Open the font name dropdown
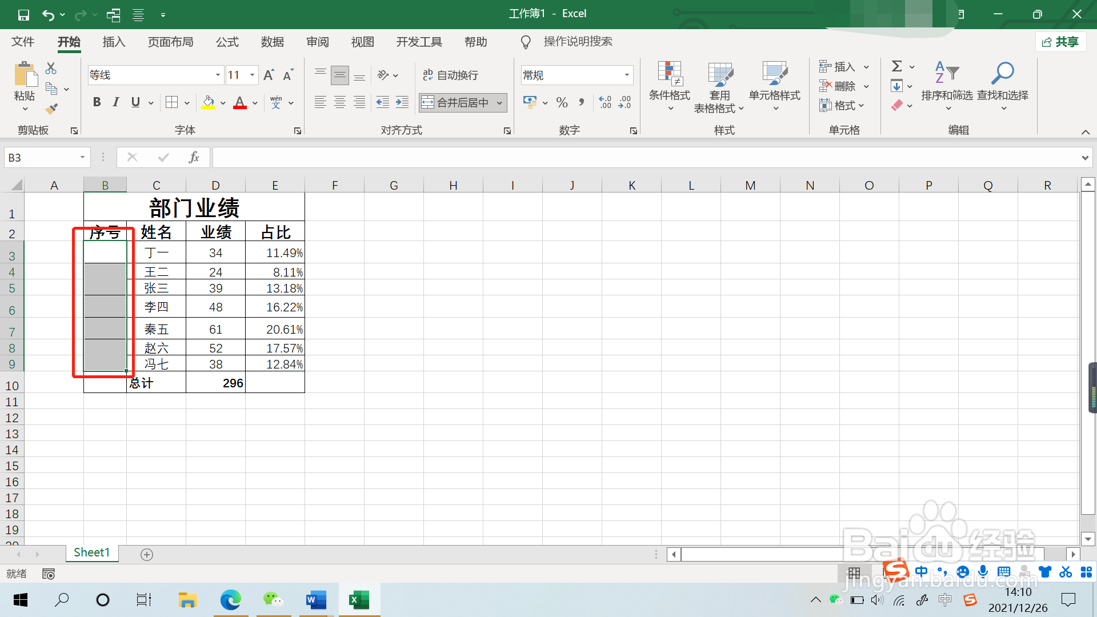 coord(218,75)
